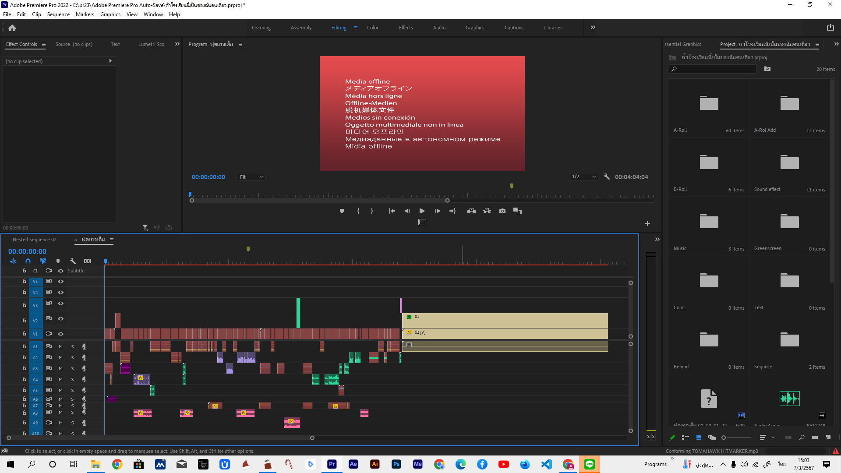Open Editing workspace menu
The image size is (841, 473).
[x=356, y=28]
